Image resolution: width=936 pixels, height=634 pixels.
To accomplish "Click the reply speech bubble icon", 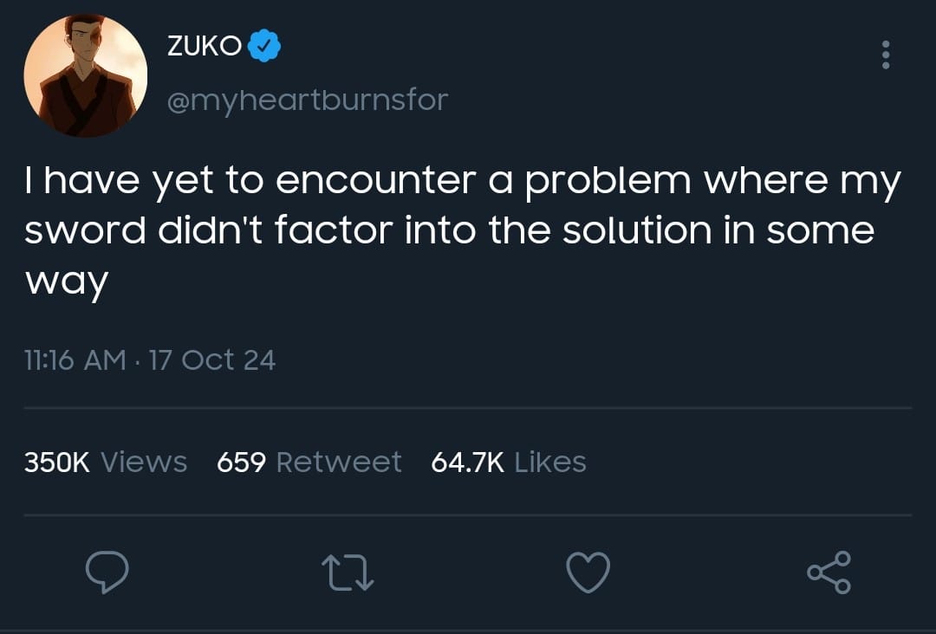I will click(x=107, y=573).
